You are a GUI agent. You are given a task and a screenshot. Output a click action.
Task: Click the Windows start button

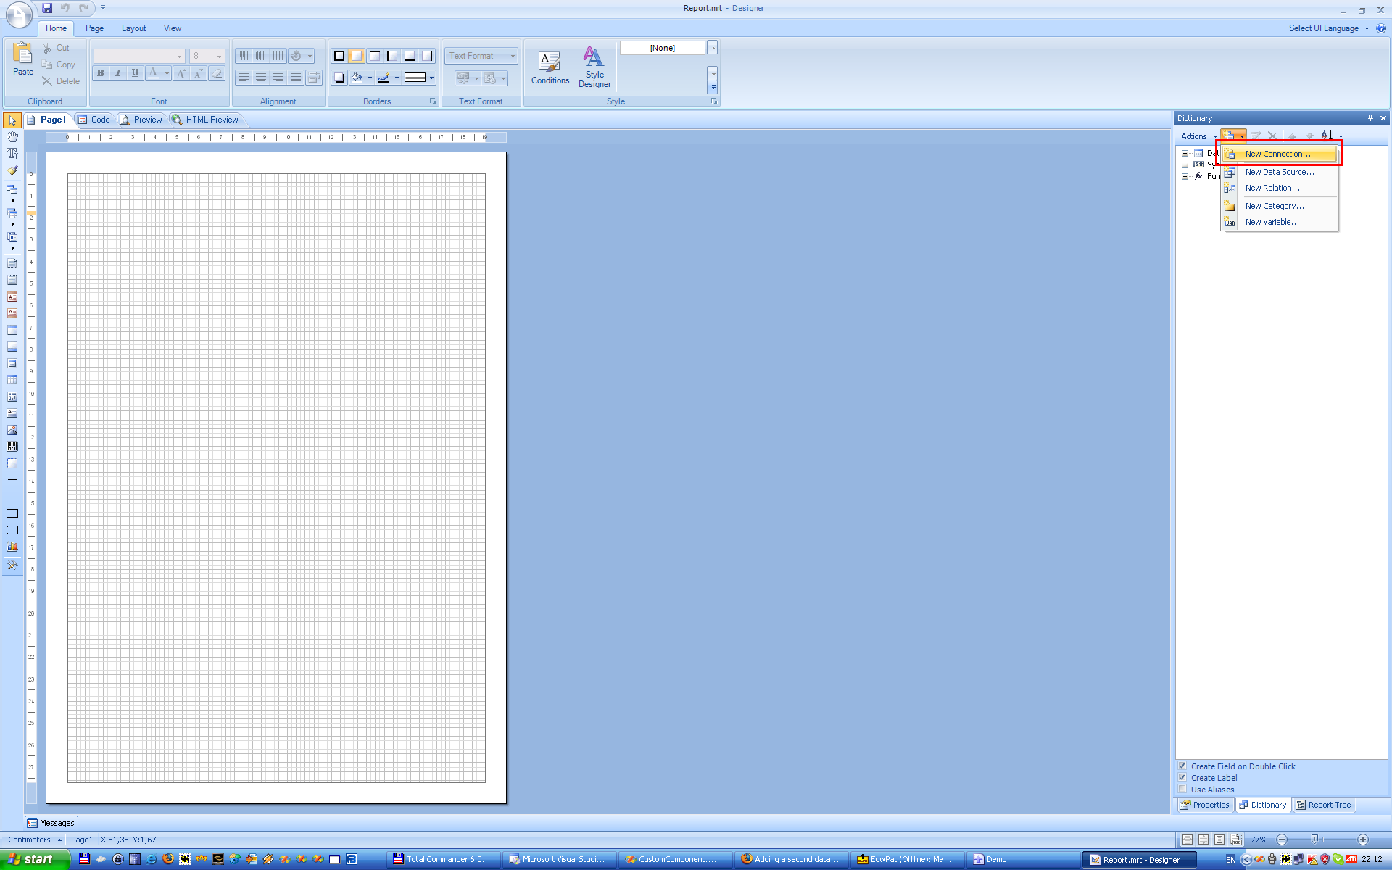35,859
